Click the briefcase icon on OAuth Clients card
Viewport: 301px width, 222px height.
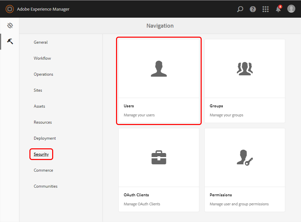159,158
